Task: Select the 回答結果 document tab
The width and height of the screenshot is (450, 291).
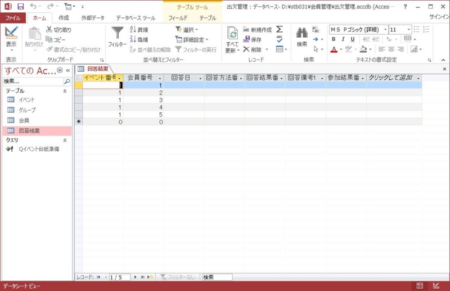Action: click(93, 69)
